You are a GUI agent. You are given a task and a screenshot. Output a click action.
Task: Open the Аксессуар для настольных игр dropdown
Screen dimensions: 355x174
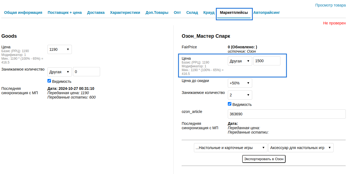pos(300,148)
